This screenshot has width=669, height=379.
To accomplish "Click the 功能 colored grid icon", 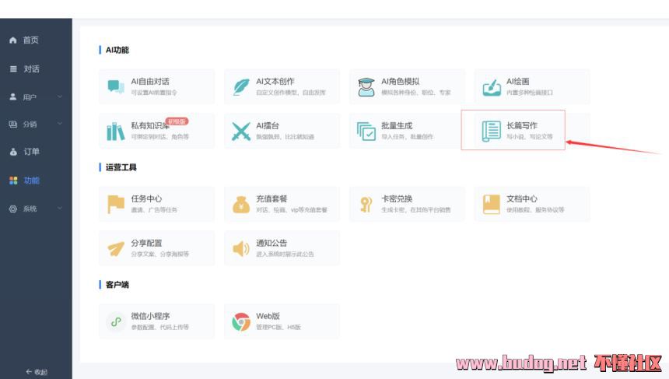I will [x=13, y=181].
